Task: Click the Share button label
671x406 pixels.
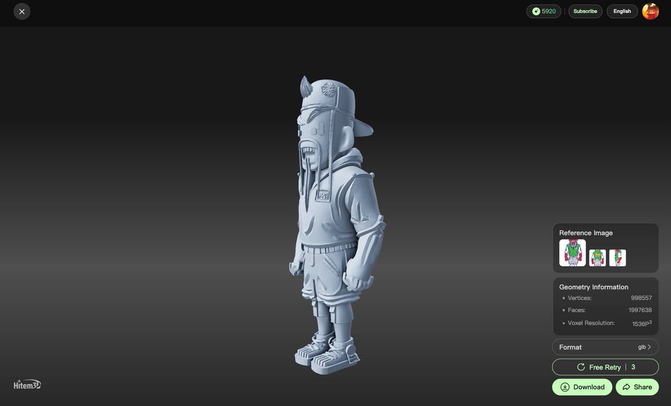Action: pos(643,387)
